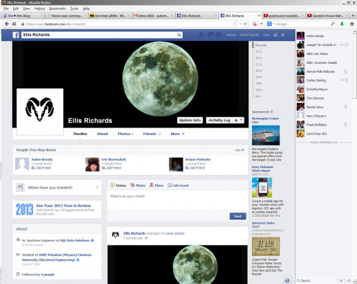This screenshot has height=284, width=357.
Task: Open the History menu in menu bar
Action: point(39,9)
